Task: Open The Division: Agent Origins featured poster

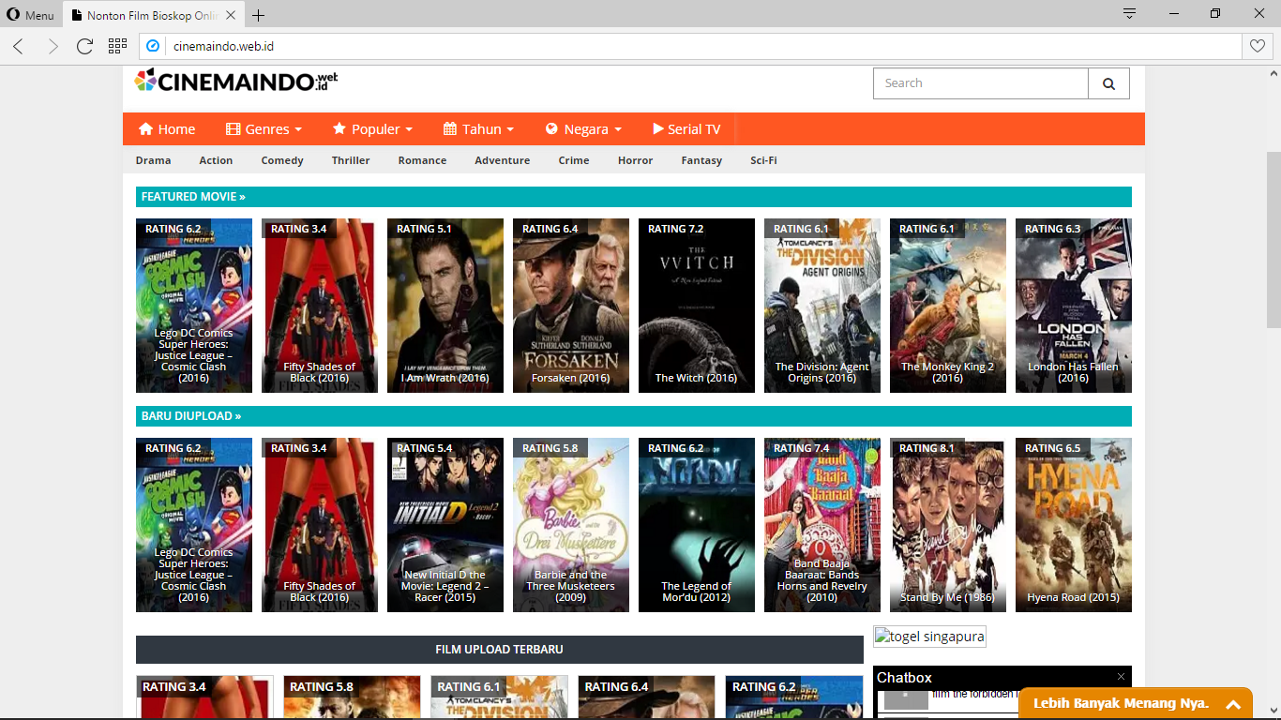Action: tap(822, 306)
